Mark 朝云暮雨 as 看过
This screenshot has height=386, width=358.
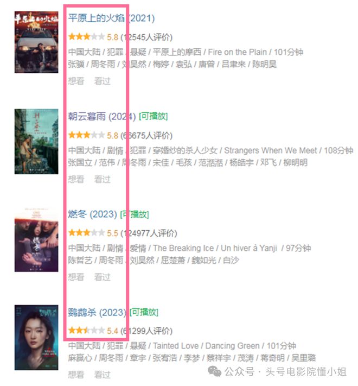click(x=103, y=179)
